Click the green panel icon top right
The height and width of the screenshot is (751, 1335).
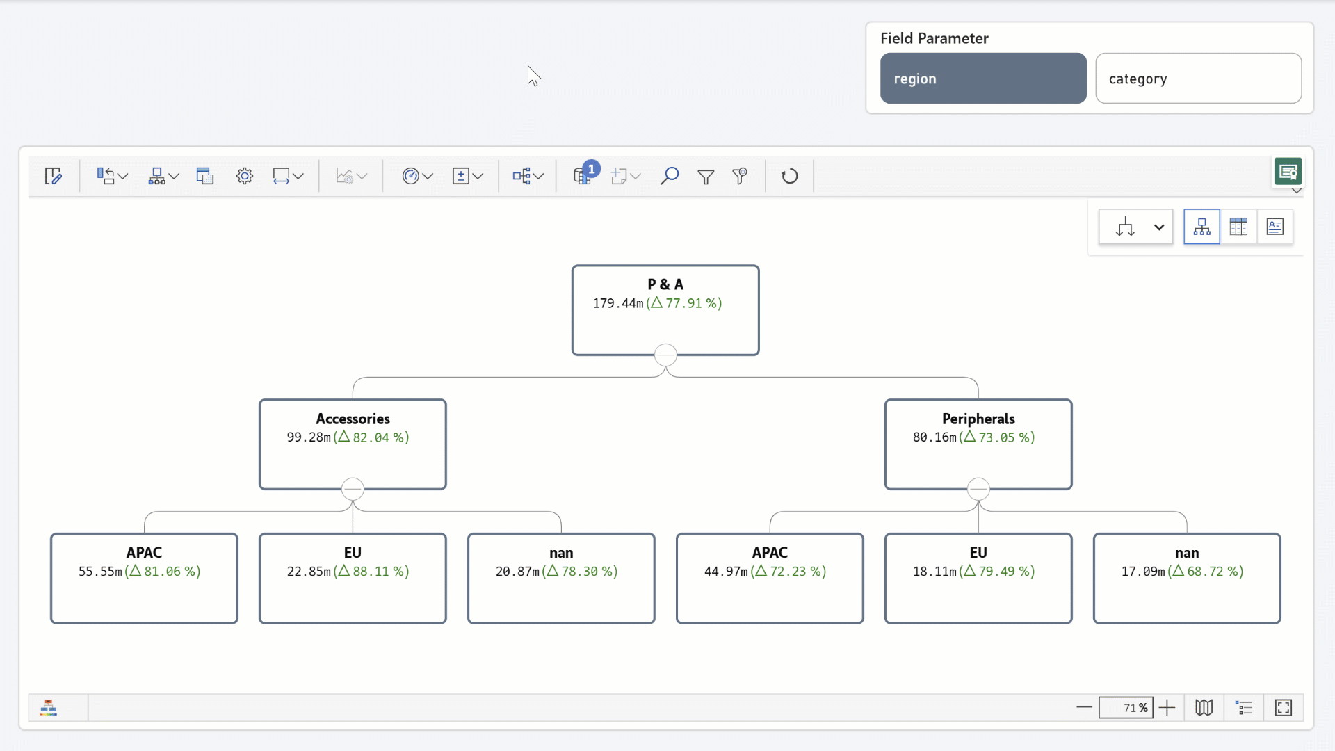click(x=1288, y=171)
